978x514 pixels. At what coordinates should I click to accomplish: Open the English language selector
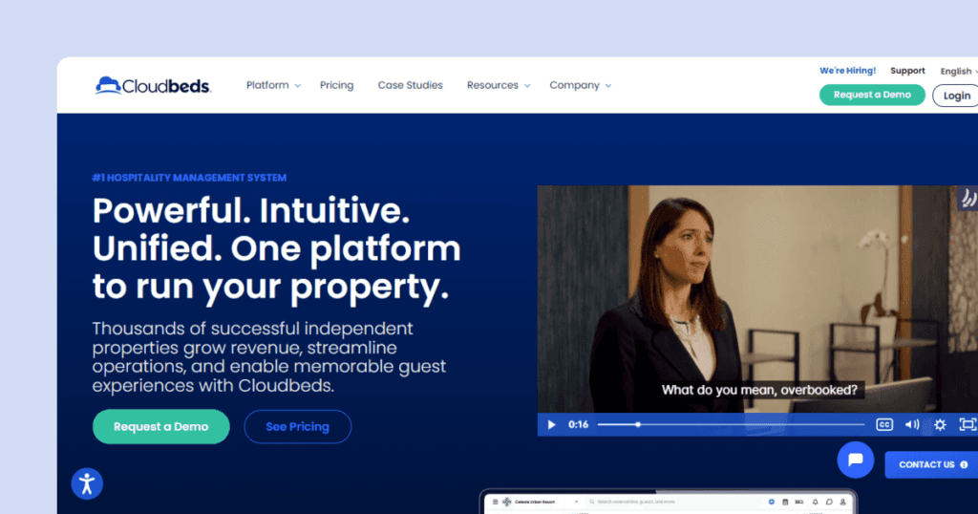coord(958,71)
